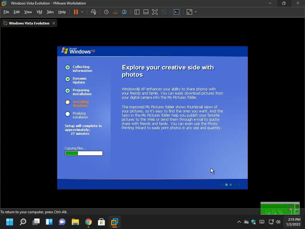Open Google Chrome from the taskbar
The height and width of the screenshot is (229, 305).
pyautogui.click(x=88, y=222)
